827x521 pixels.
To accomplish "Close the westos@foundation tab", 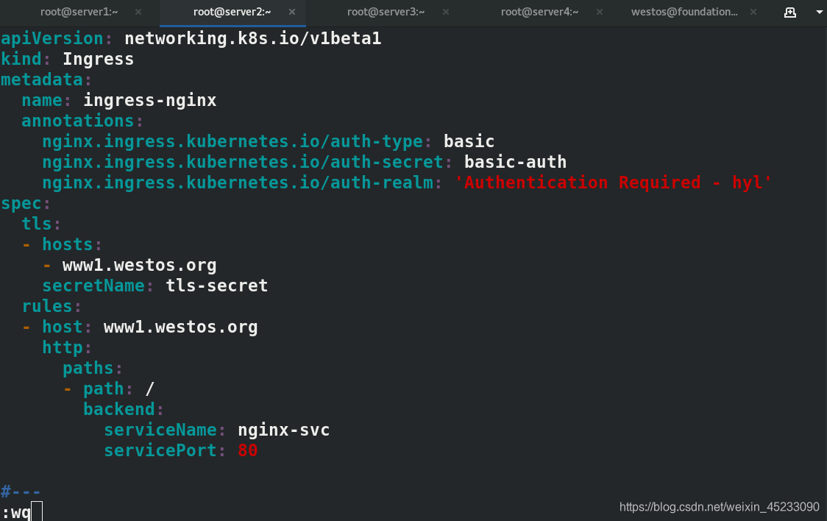I will [x=753, y=12].
